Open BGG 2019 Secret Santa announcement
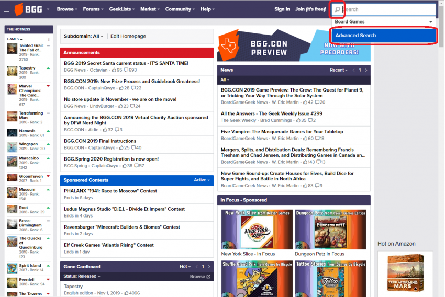The height and width of the screenshot is (297, 445). 126,63
